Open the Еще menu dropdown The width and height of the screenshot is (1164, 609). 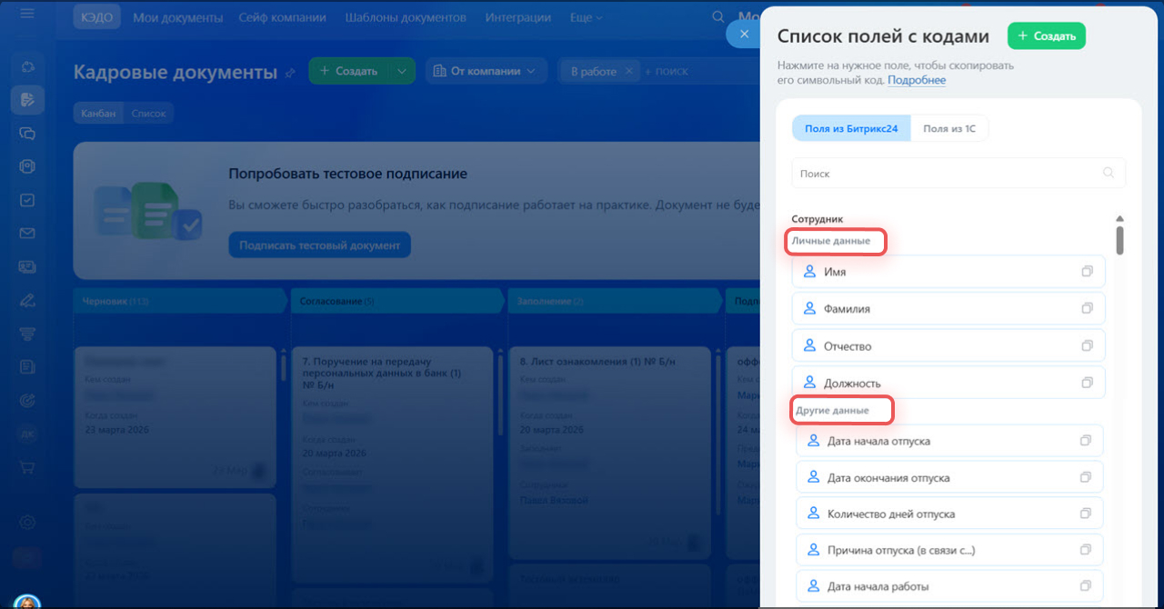[587, 17]
